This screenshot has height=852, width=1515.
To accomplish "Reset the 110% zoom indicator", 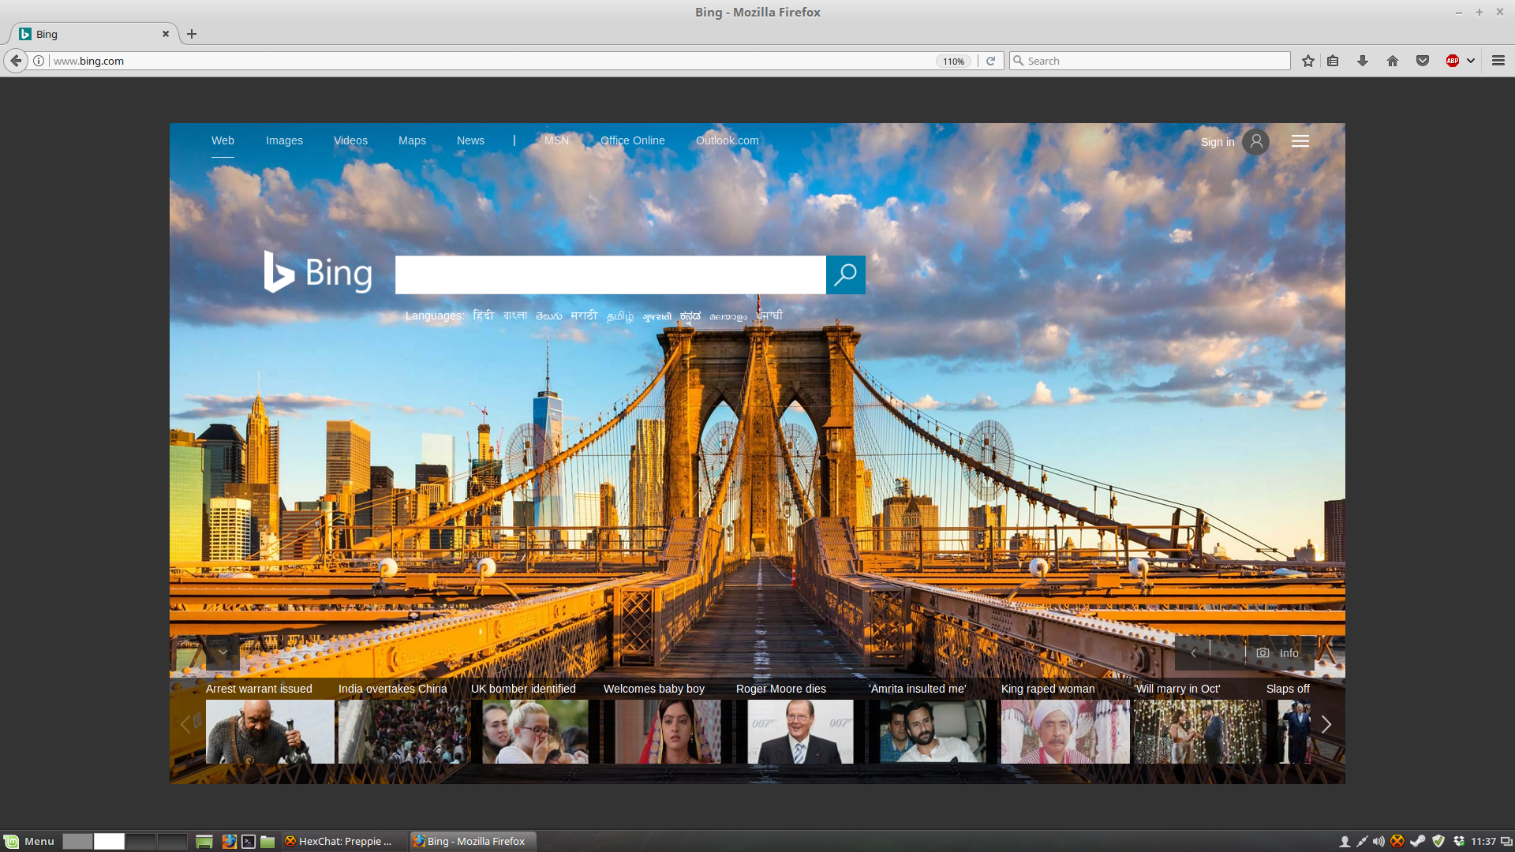I will coord(953,61).
